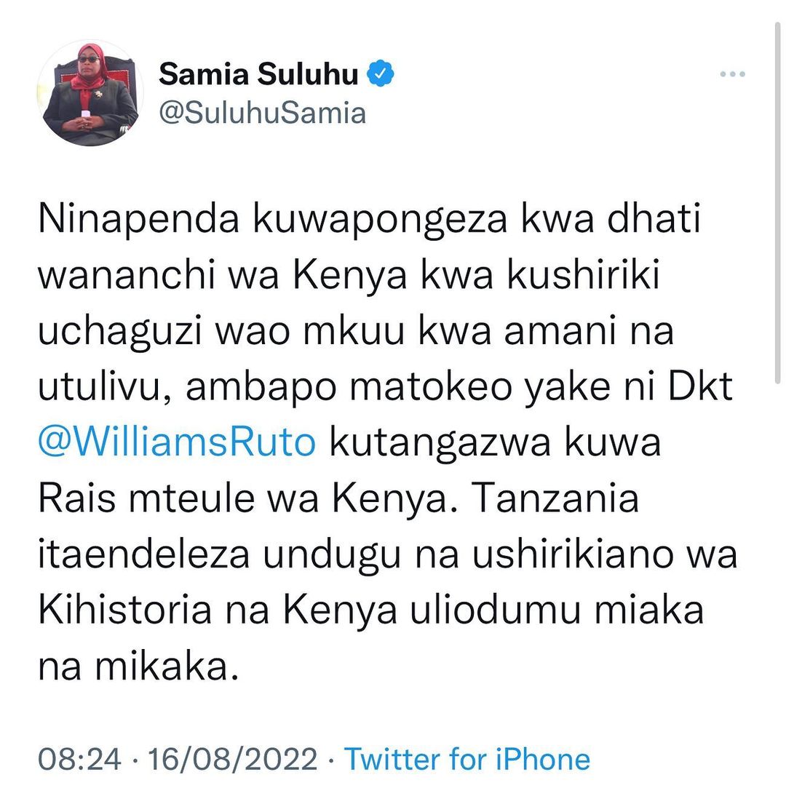This screenshot has height=796, width=786.
Task: Click the 16/08/2022 tweet date
Action: pos(233,760)
